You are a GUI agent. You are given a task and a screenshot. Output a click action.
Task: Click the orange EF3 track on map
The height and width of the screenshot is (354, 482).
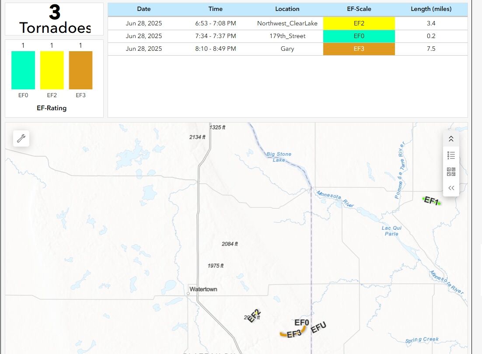(x=284, y=335)
